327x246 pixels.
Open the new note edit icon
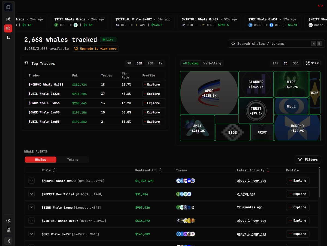point(8,19)
